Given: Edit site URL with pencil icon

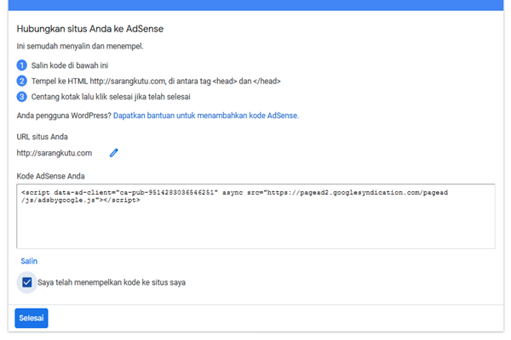Looking at the screenshot, I should click(114, 153).
